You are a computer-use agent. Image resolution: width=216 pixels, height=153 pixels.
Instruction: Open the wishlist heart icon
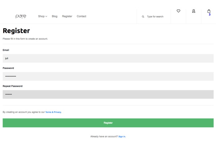[178, 11]
